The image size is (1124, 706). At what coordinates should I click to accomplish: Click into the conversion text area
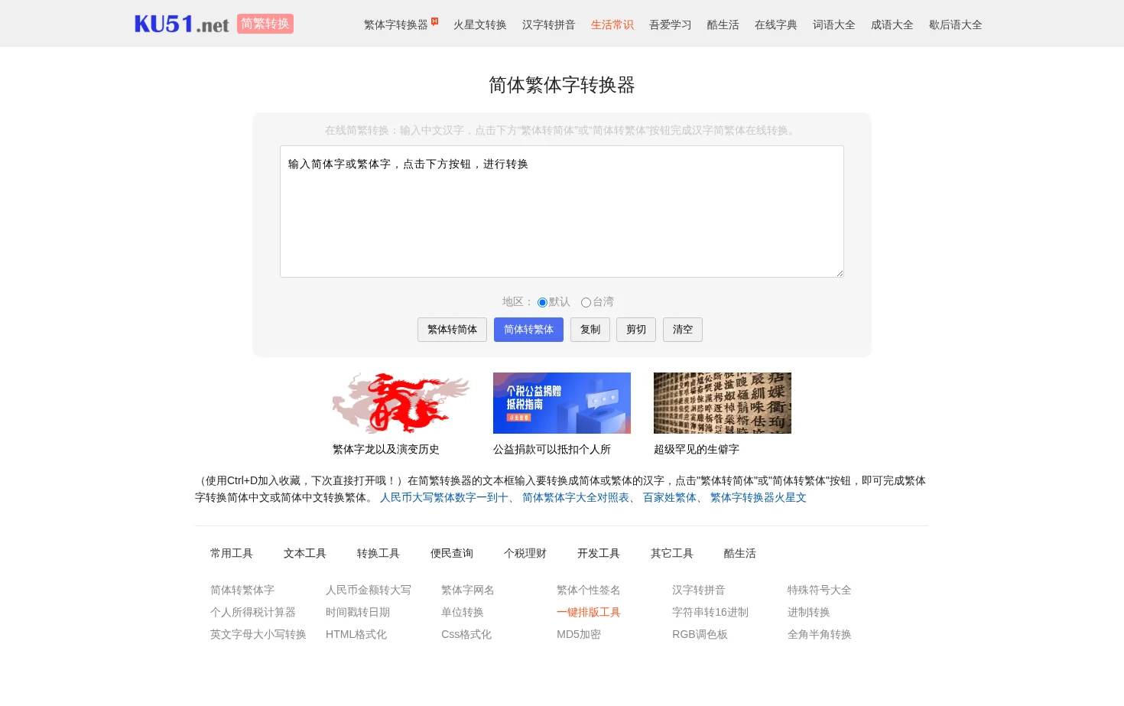pos(562,211)
